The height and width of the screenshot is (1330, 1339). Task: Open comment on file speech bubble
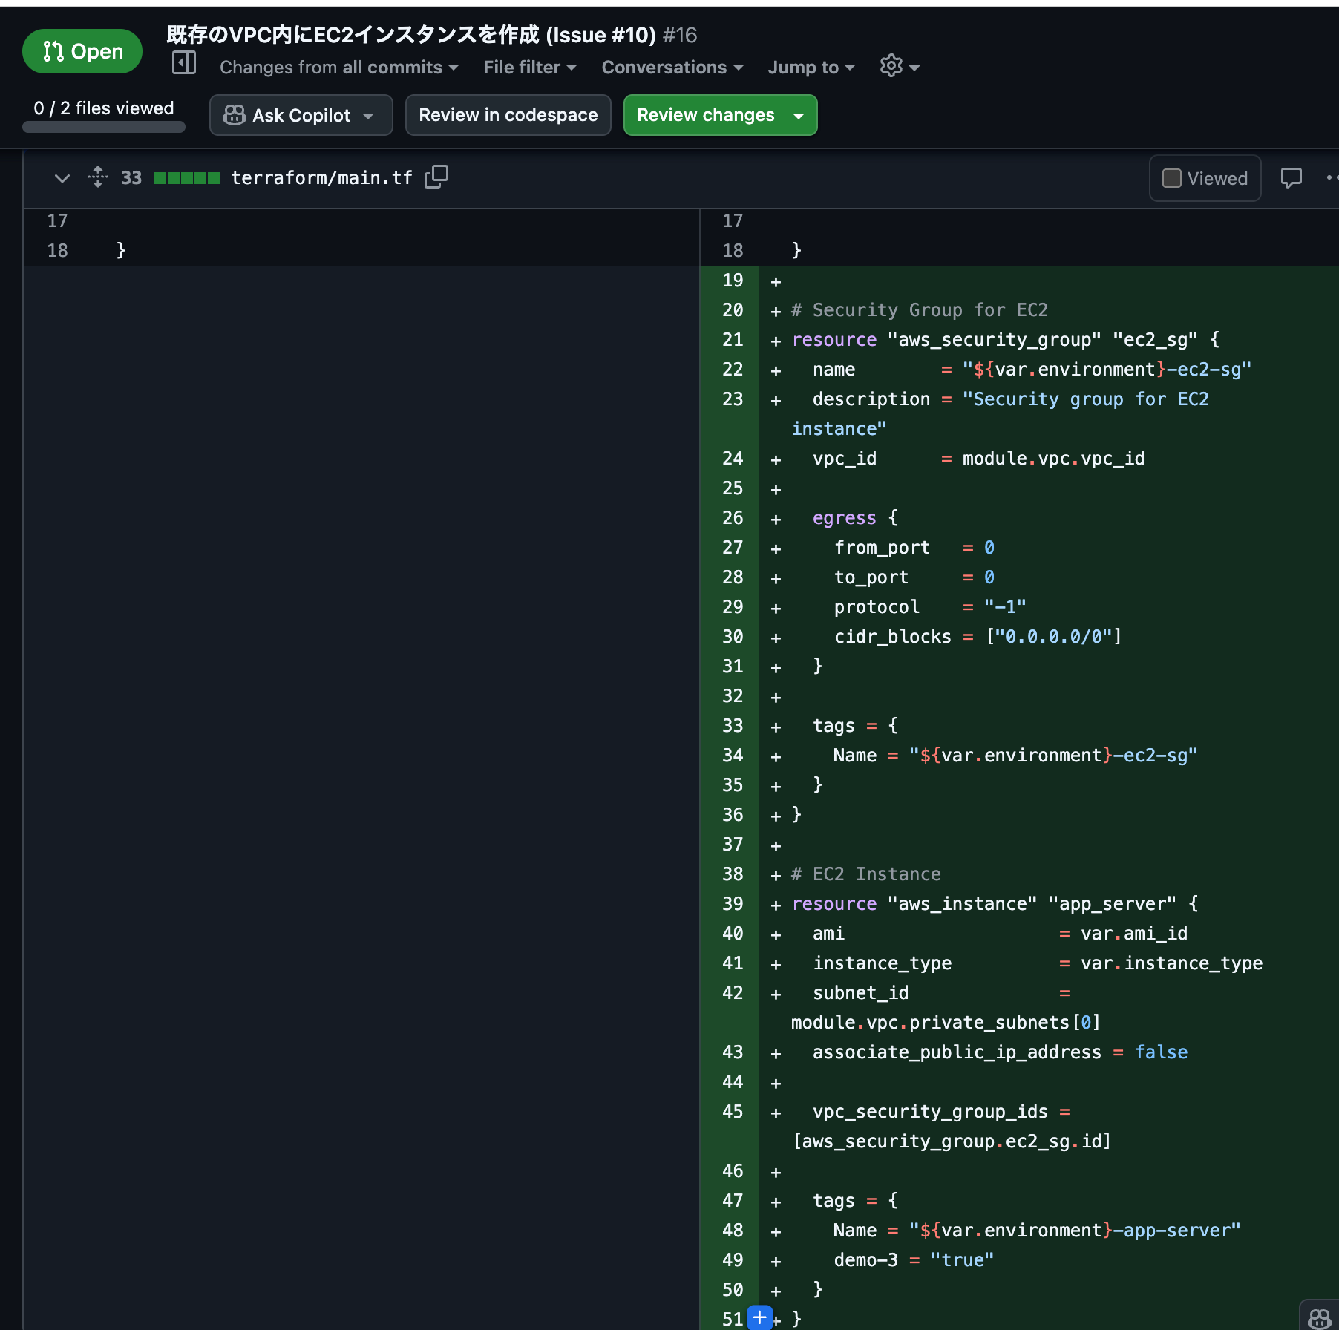(x=1291, y=178)
